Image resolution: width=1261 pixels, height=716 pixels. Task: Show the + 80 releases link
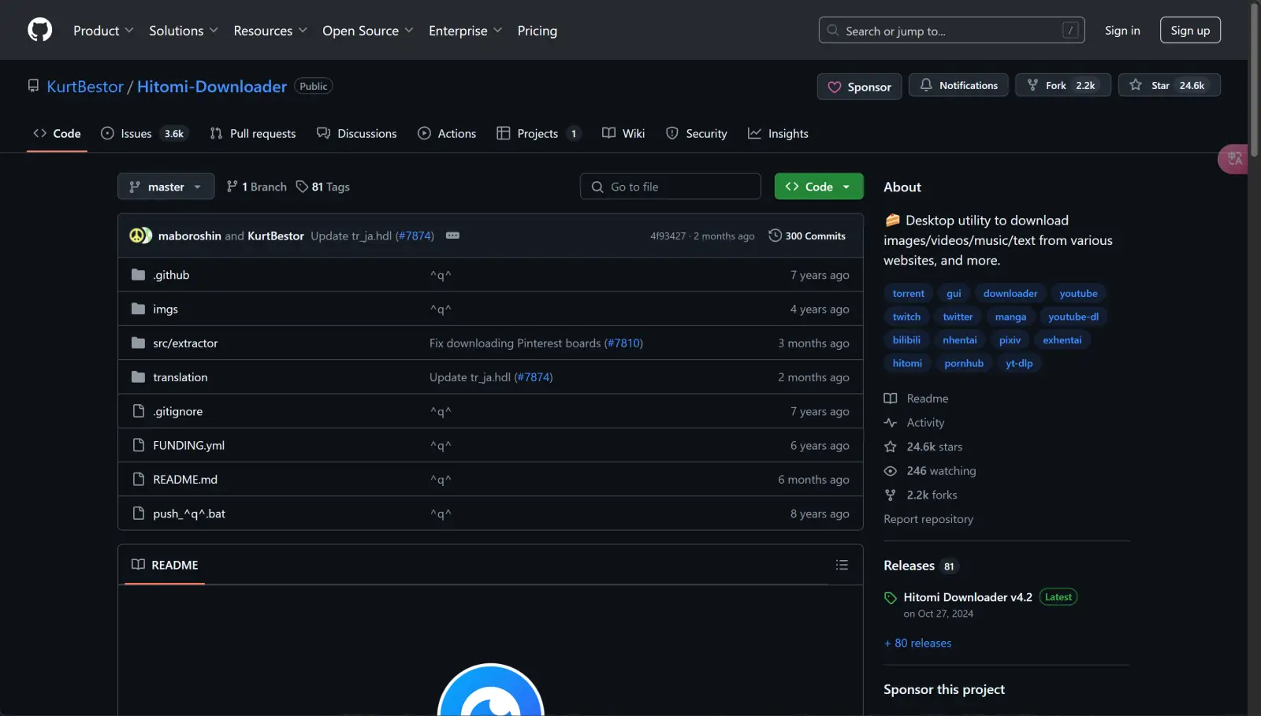click(x=918, y=644)
